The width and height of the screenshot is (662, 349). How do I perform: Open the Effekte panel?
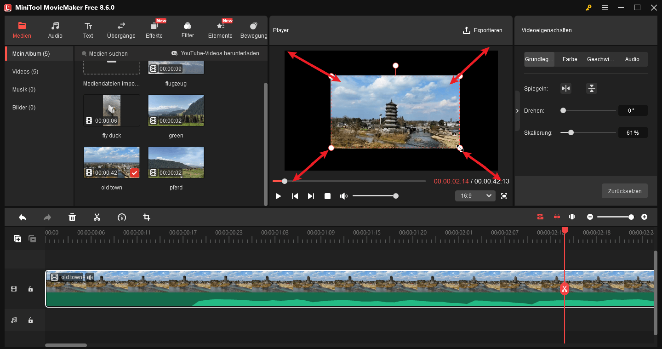[x=154, y=30]
